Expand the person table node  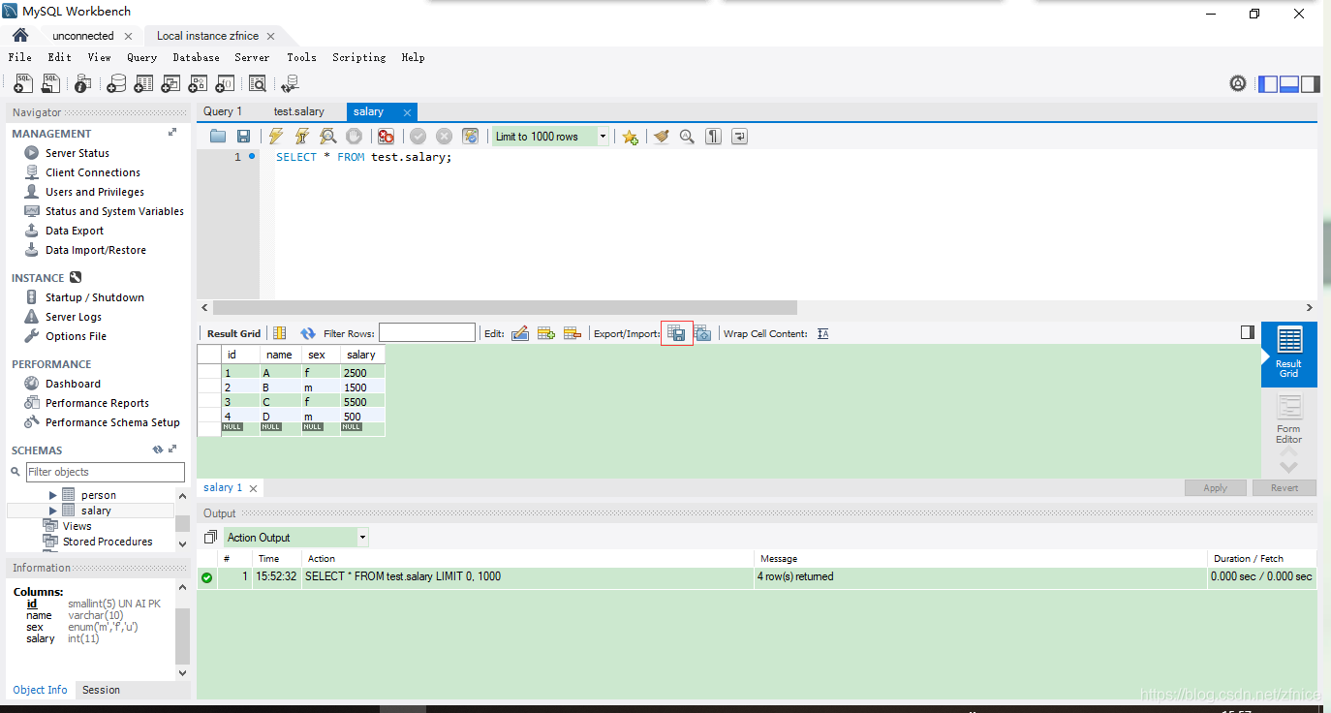(x=53, y=495)
